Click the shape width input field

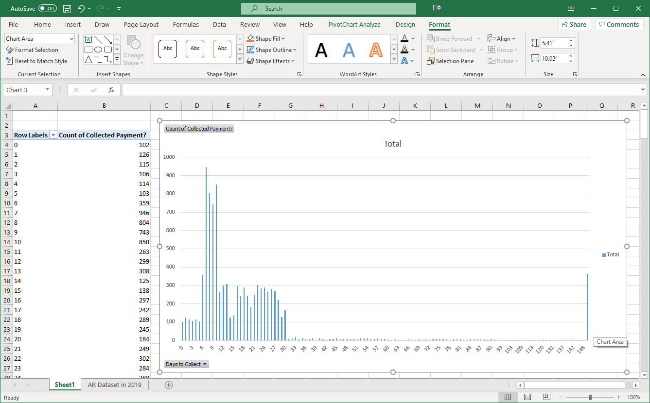point(554,58)
